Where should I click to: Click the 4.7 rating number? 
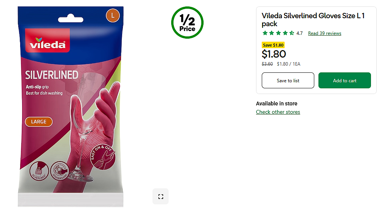point(299,33)
